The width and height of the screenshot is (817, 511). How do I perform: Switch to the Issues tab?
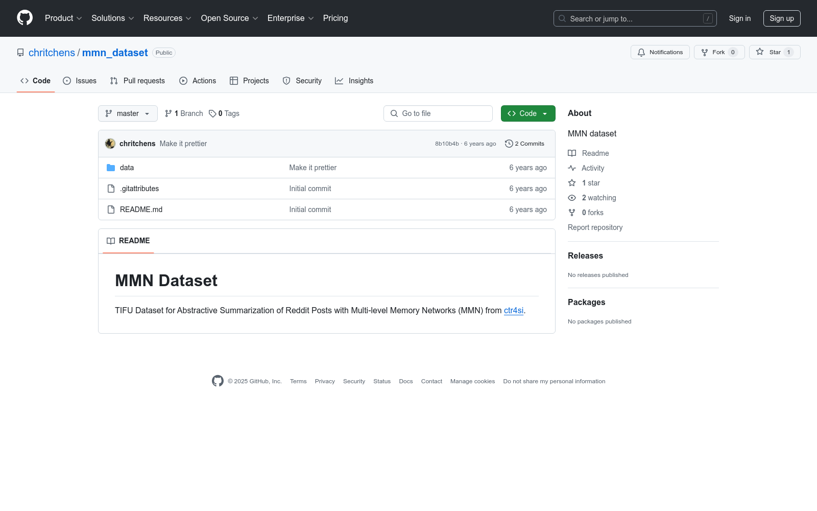[x=80, y=81]
